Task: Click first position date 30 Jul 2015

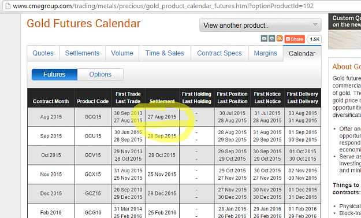Action: [232, 113]
